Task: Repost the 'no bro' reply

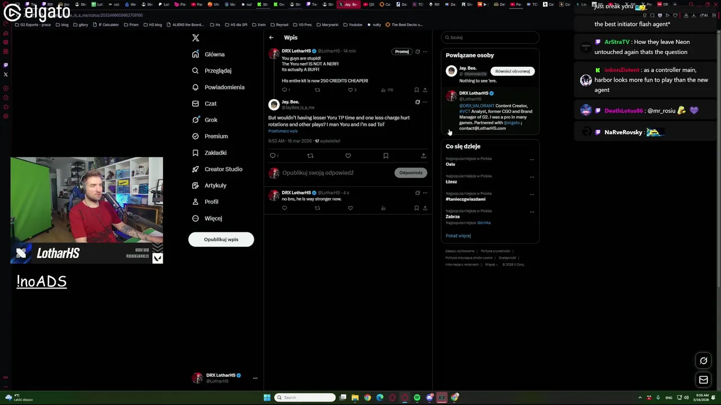Action: tap(317, 208)
